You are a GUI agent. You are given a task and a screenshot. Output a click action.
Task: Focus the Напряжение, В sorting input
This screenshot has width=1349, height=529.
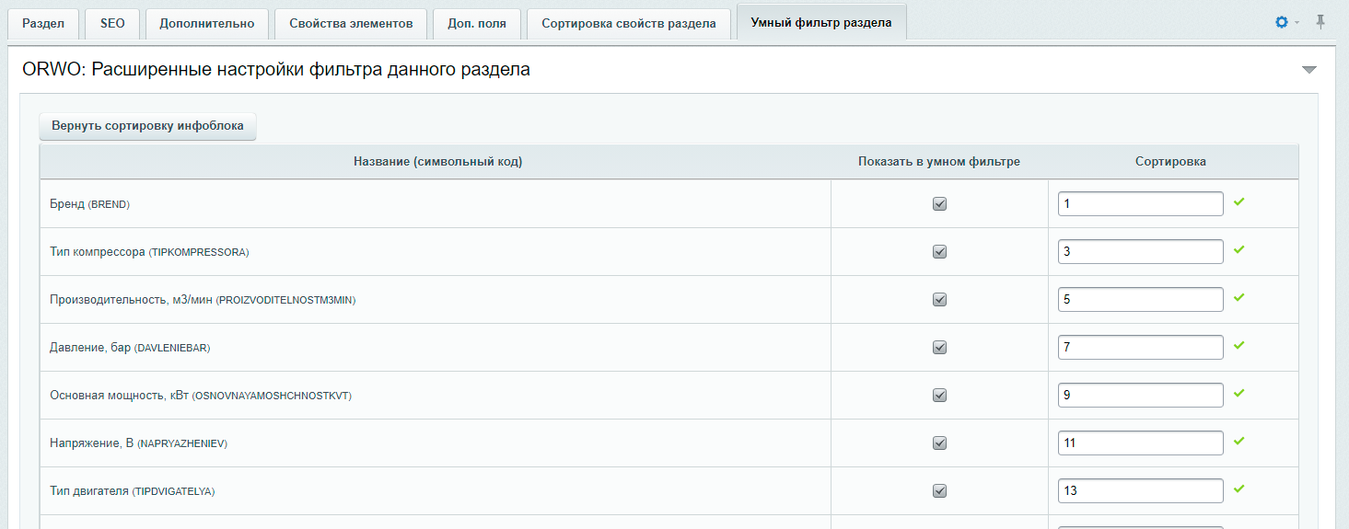[x=1140, y=443]
